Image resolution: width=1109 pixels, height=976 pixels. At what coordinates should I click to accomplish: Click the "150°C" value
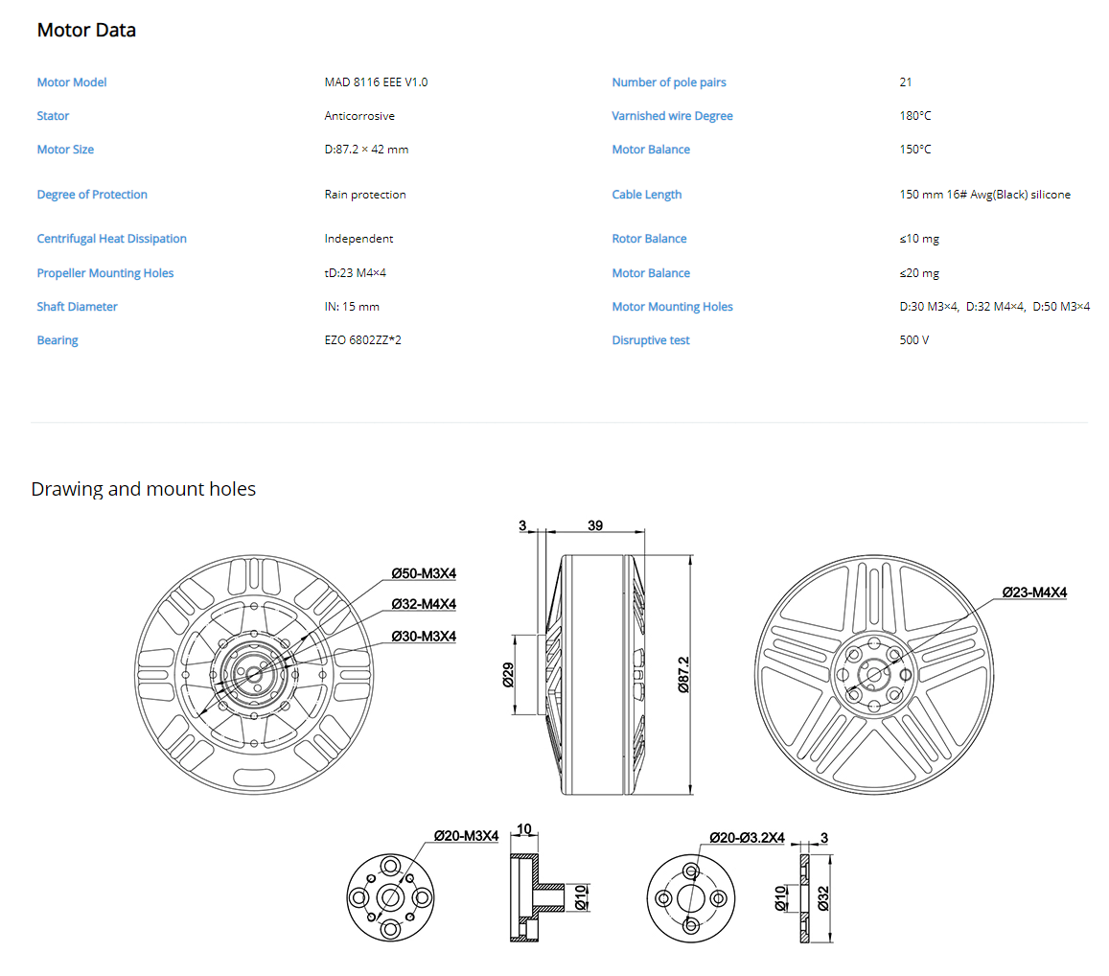(x=915, y=150)
